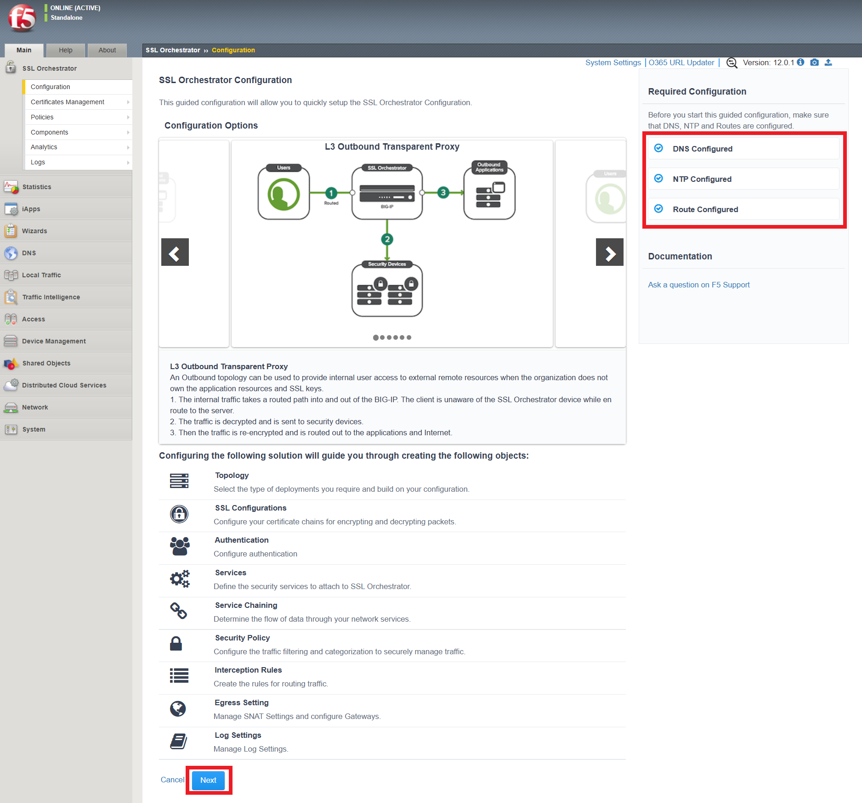
Task: Expand the Analytics submenu arrow
Action: point(128,147)
